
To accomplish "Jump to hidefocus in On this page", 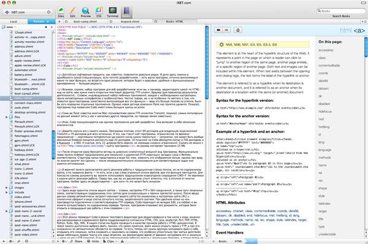I will click(x=325, y=112).
